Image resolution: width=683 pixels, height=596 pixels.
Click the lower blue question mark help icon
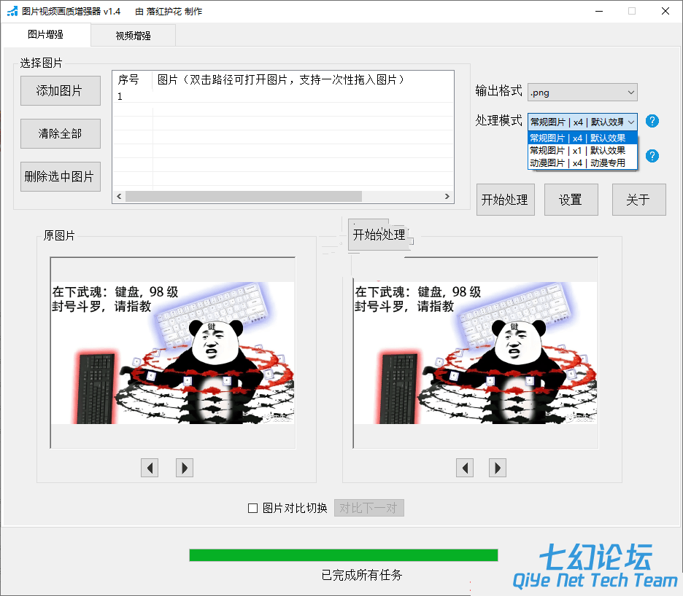[x=652, y=156]
